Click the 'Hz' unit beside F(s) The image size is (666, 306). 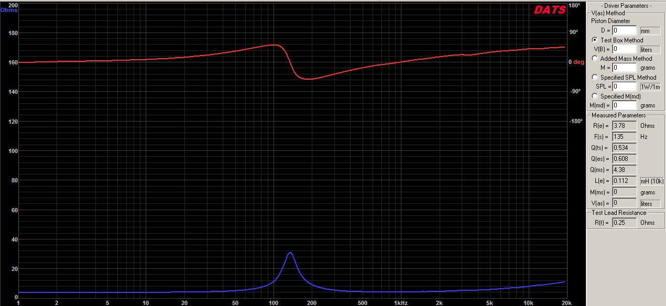pyautogui.click(x=644, y=137)
